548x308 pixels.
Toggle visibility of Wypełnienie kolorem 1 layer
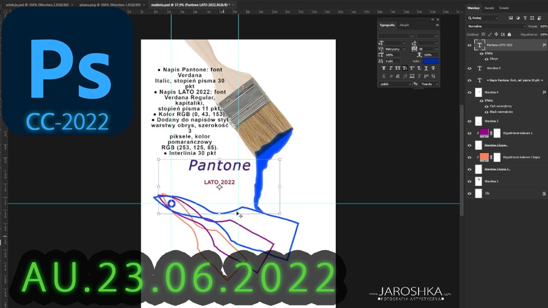(470, 133)
